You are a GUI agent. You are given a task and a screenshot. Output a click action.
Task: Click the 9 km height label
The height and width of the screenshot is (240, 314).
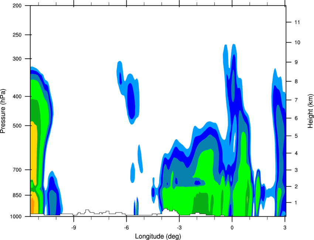click(x=296, y=62)
